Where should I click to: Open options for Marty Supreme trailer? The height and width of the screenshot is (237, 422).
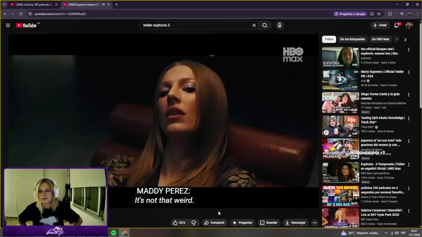coord(409,72)
